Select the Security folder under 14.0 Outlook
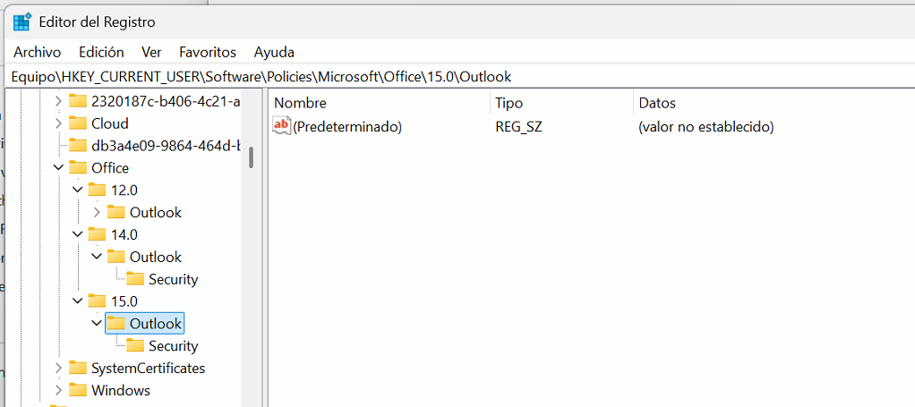Image resolution: width=915 pixels, height=407 pixels. click(163, 279)
